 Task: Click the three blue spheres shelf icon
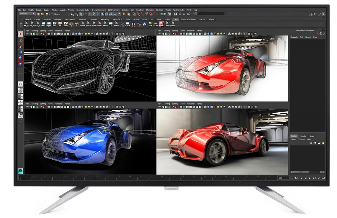pyautogui.click(x=145, y=24)
